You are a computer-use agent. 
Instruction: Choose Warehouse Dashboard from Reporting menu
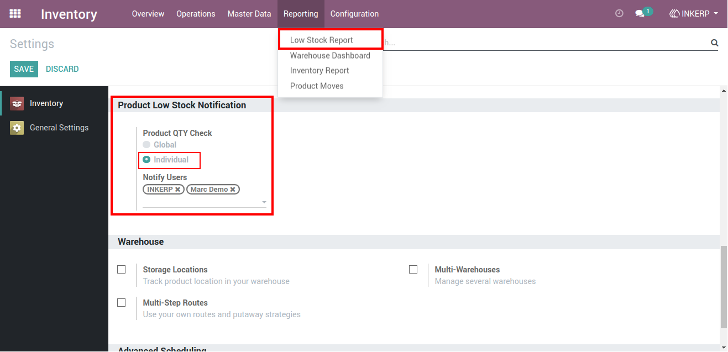pos(330,55)
